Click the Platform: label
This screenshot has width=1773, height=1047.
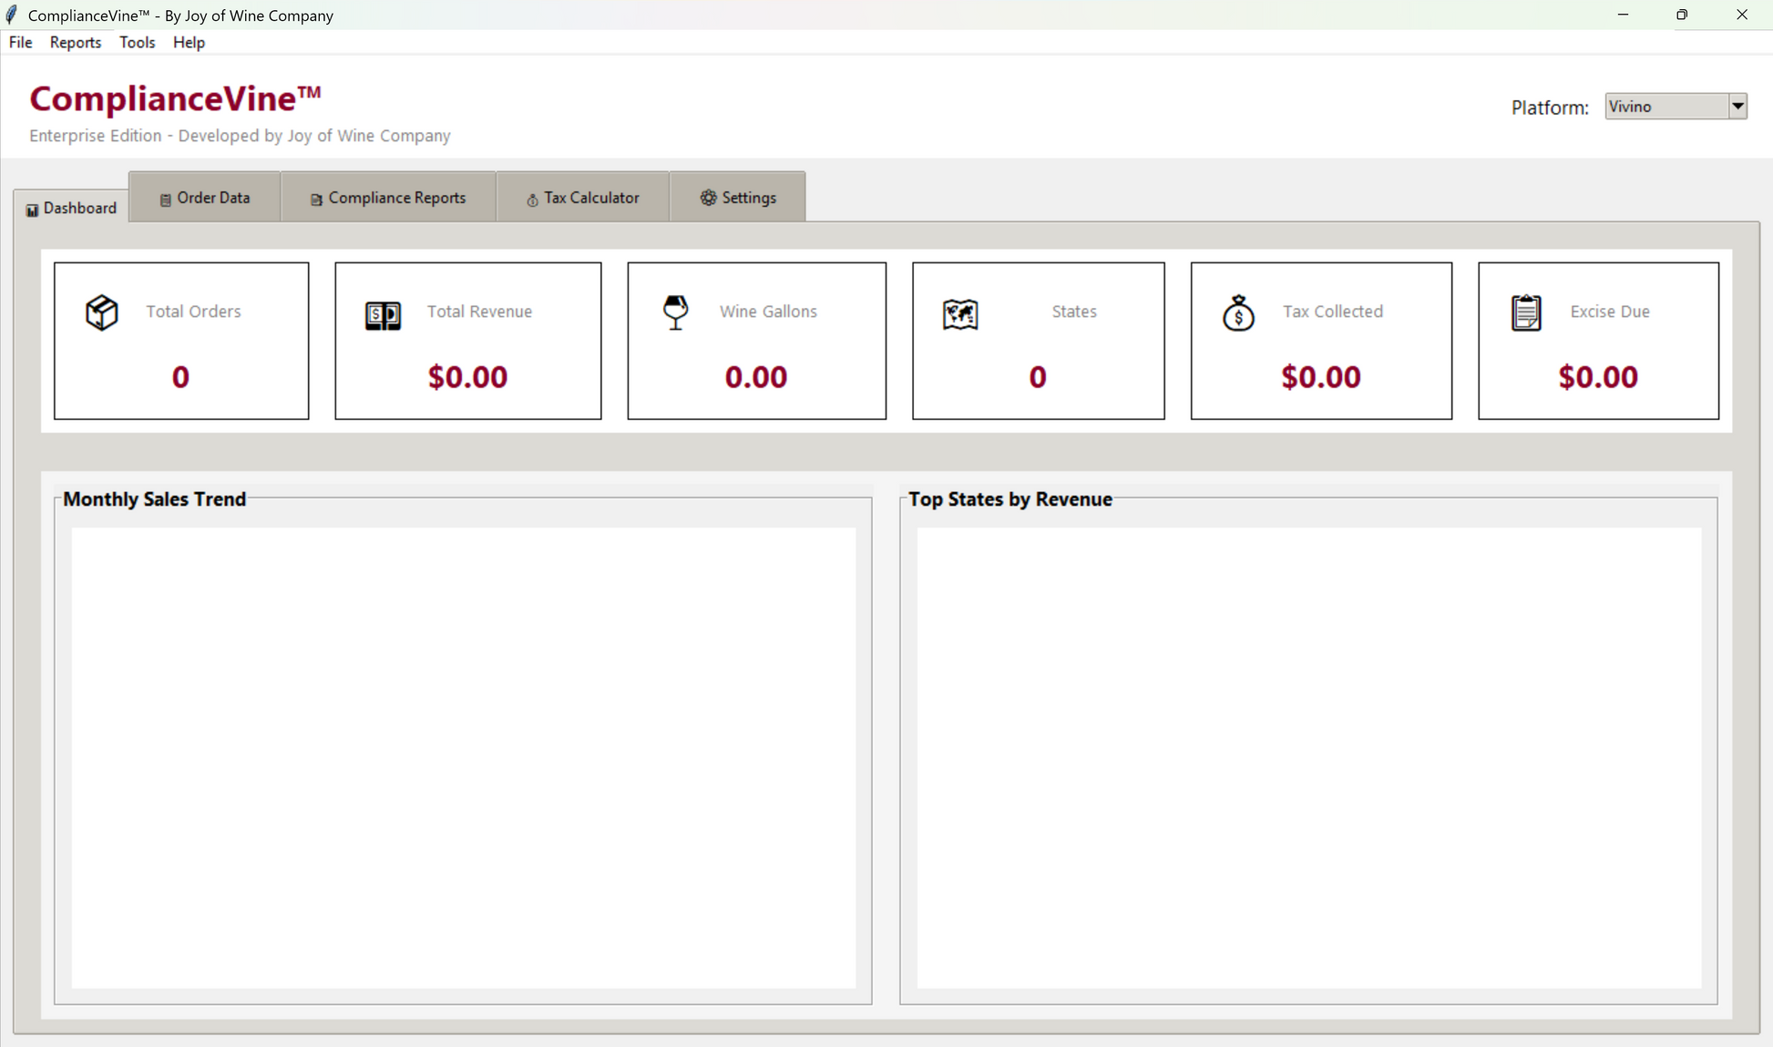(x=1550, y=108)
